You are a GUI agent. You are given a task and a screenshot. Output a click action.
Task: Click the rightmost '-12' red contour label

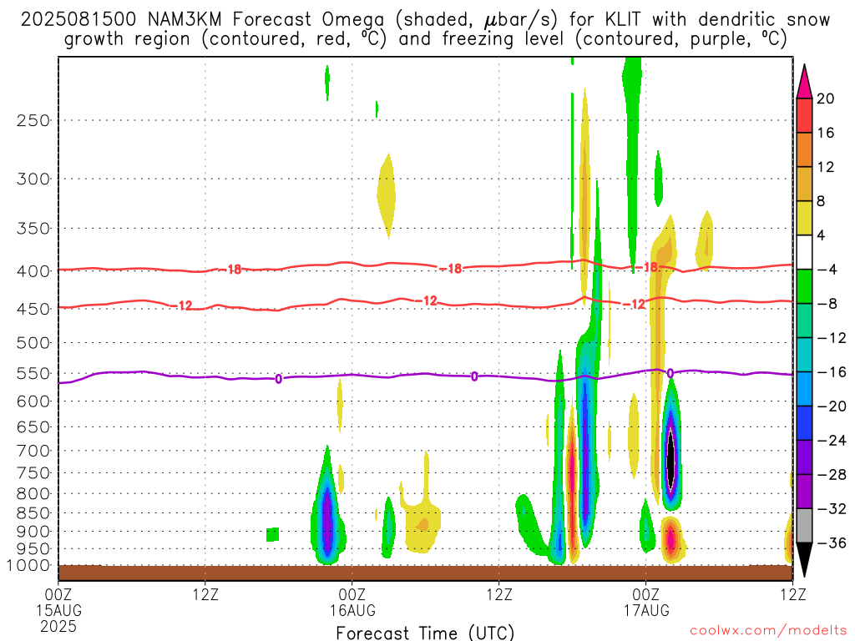[x=635, y=304]
